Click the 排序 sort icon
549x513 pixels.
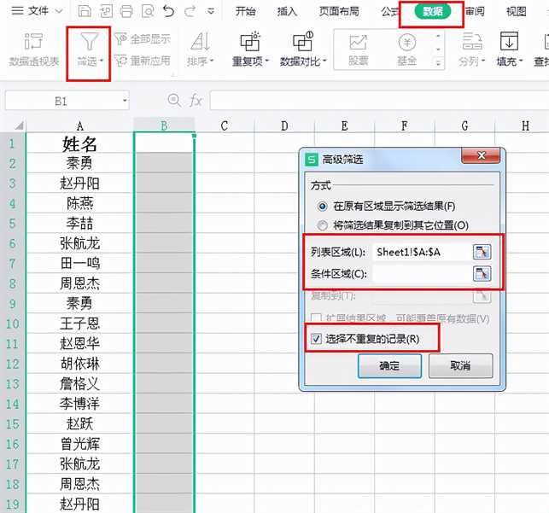pyautogui.click(x=199, y=42)
